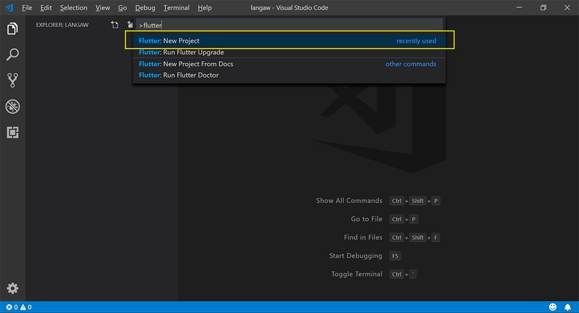Open the Selection menu

[74, 8]
